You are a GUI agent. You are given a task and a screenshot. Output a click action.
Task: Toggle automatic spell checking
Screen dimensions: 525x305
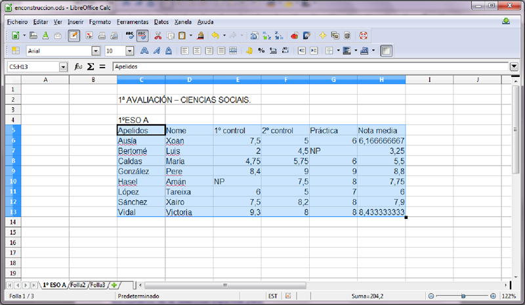pos(142,35)
